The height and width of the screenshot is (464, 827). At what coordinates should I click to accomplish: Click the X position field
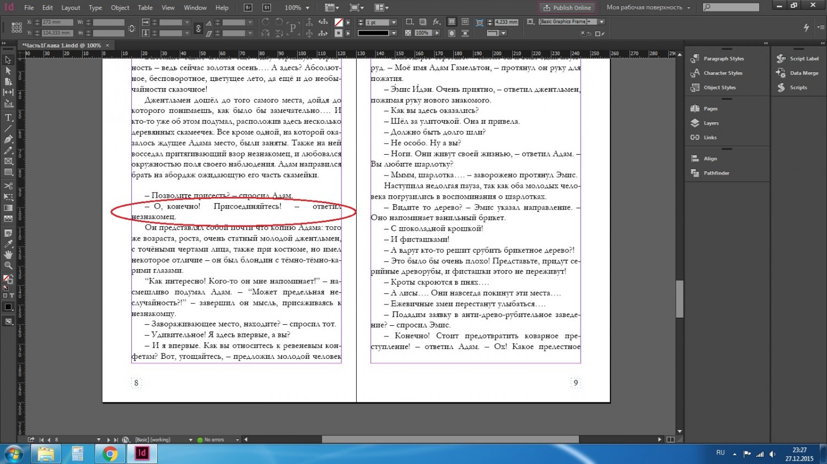pos(57,22)
